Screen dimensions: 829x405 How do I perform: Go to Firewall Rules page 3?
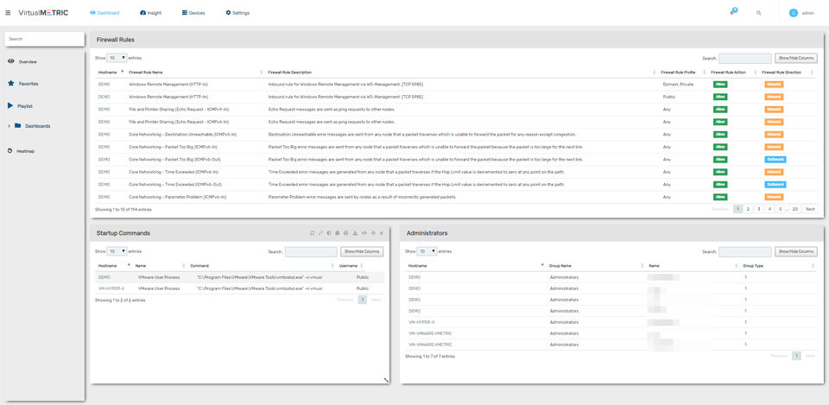click(759, 209)
